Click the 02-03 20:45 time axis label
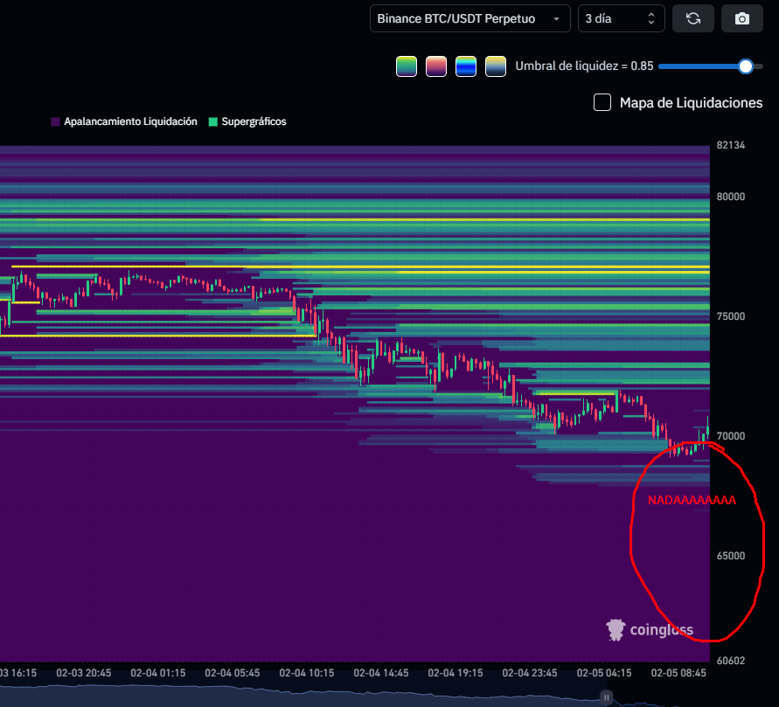 pos(83,673)
